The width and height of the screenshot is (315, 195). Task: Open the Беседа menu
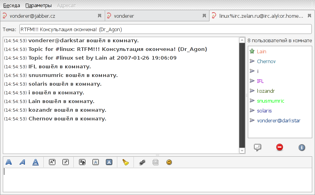click(x=11, y=6)
